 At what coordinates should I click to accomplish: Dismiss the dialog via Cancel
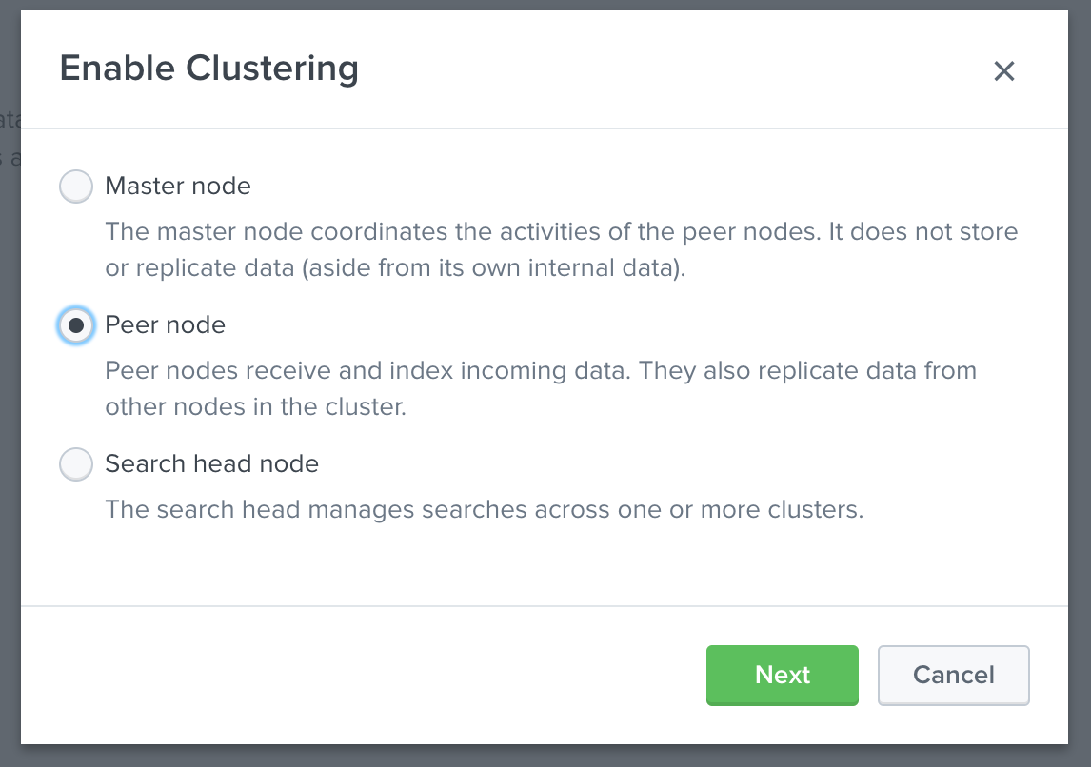click(953, 675)
